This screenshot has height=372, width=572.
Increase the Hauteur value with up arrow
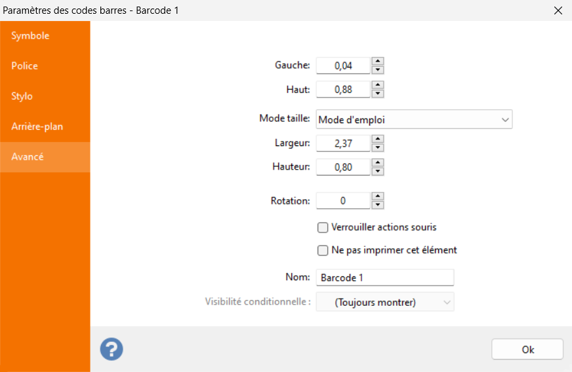click(378, 162)
